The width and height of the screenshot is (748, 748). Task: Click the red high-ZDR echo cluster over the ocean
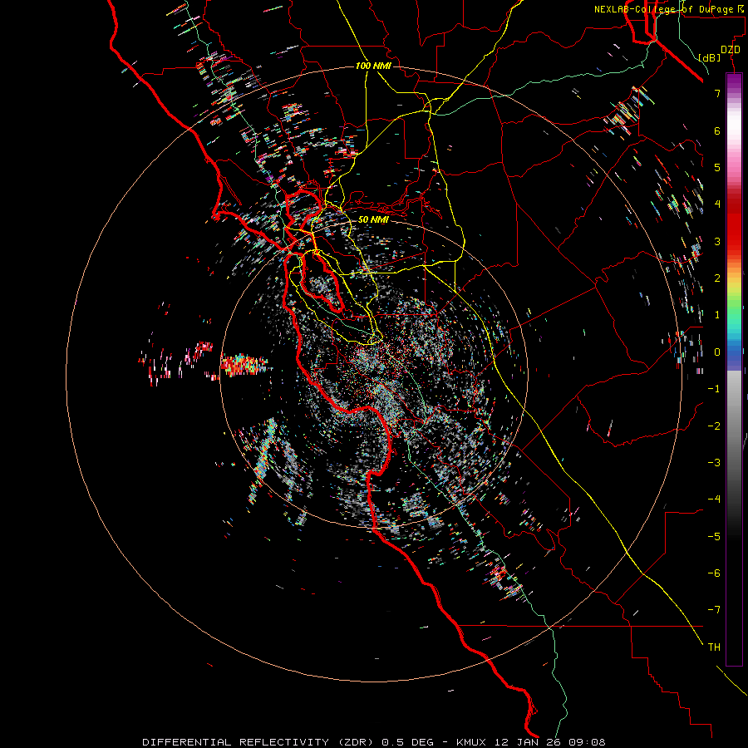point(243,365)
